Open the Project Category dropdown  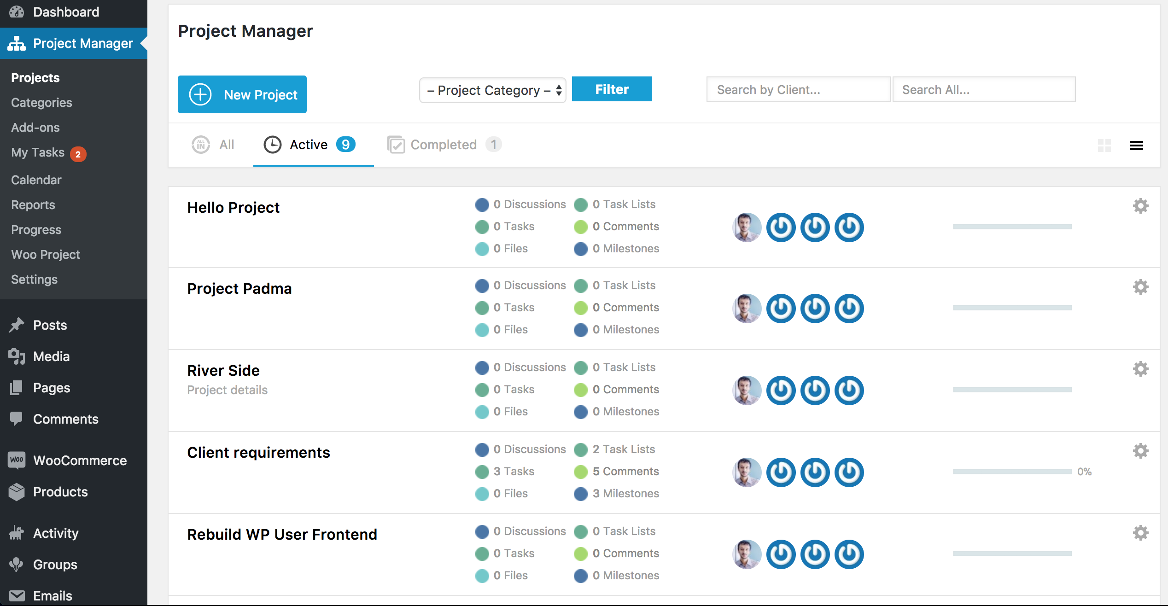click(493, 89)
